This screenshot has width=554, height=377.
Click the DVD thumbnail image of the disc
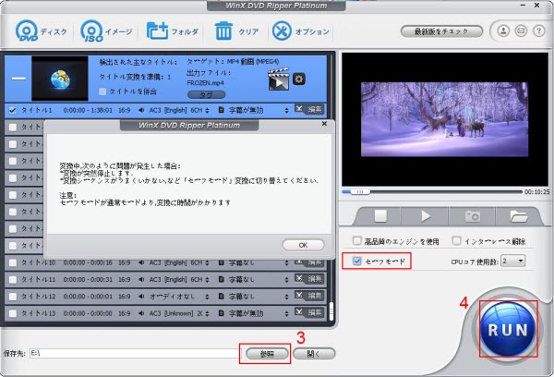(60, 79)
